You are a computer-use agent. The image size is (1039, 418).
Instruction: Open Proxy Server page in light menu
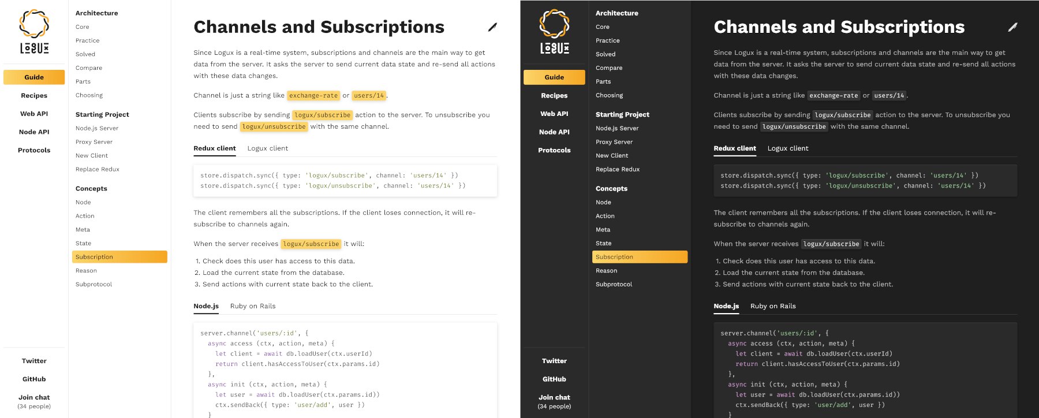click(x=94, y=142)
